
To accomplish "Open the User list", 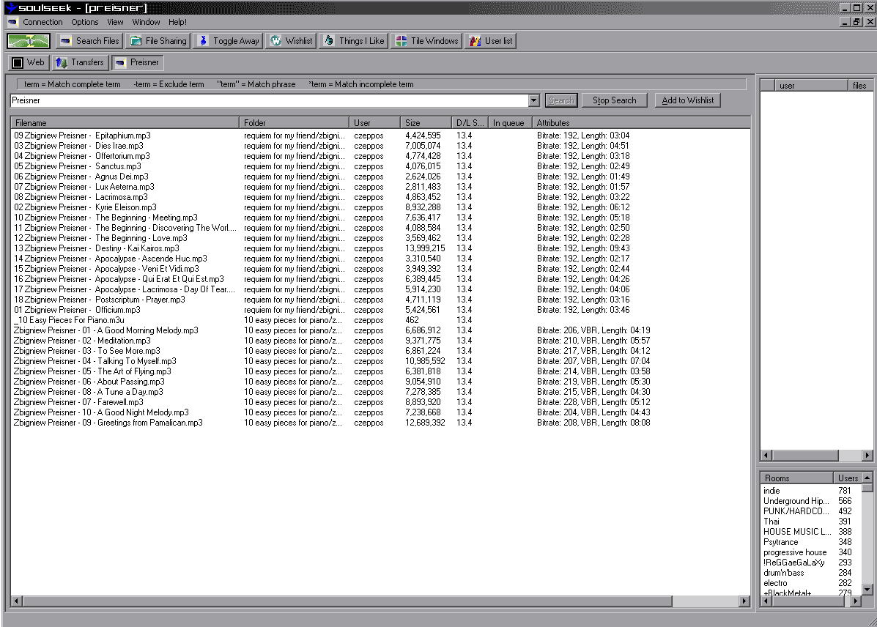I will pyautogui.click(x=490, y=41).
